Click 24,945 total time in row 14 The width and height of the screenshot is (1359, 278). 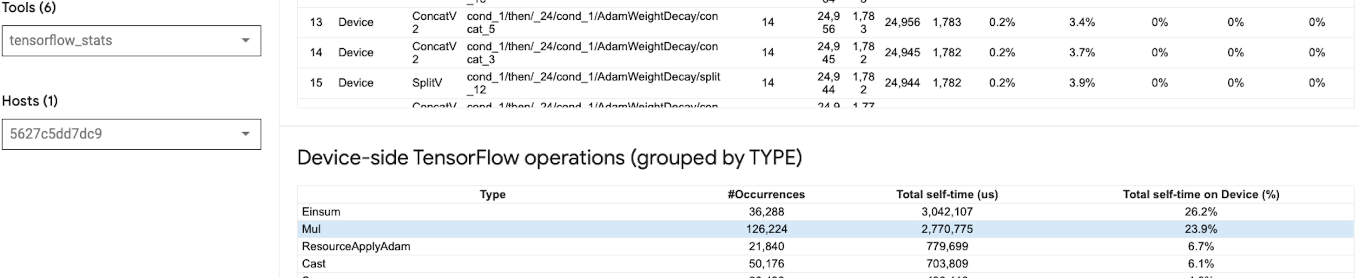[902, 53]
